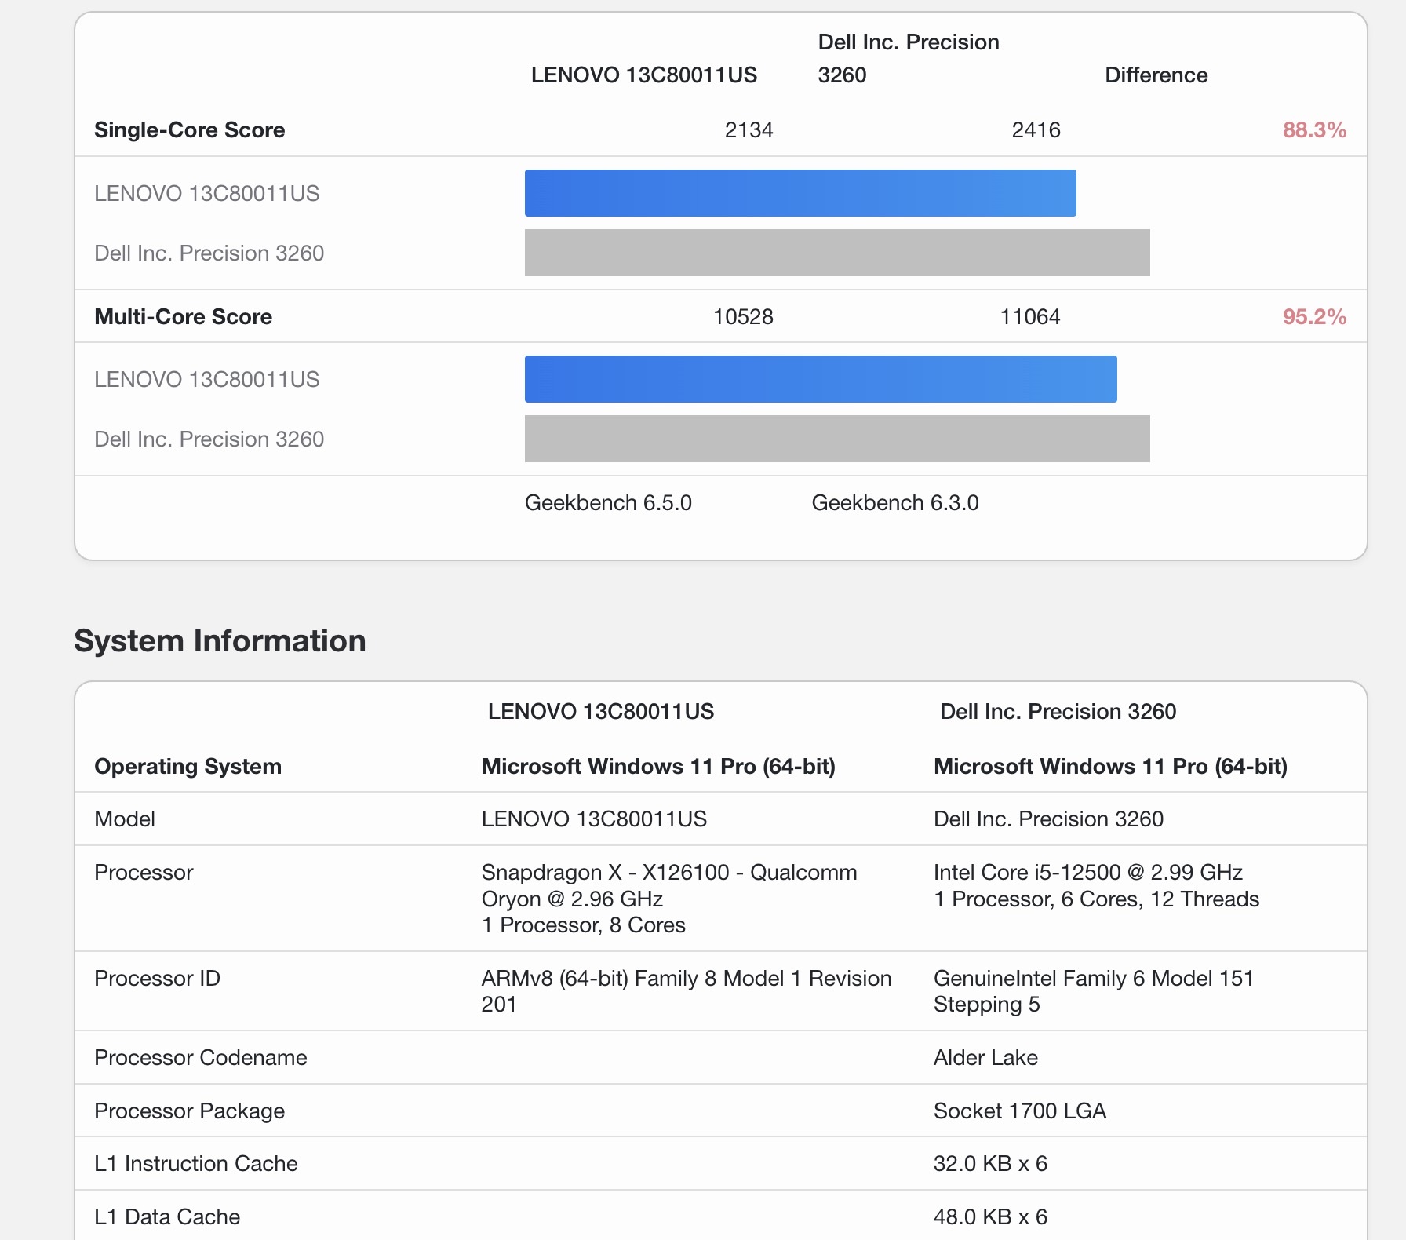Click the Geekbench 6.5.0 version text
1406x1240 pixels.
608,503
